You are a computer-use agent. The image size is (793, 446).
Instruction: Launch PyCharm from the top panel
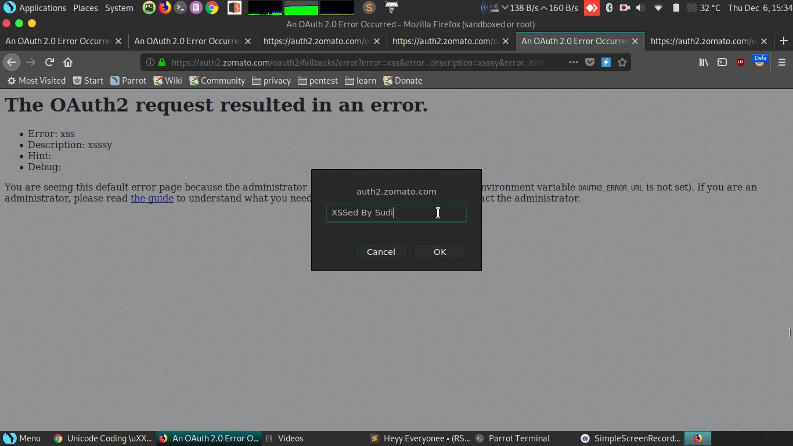[149, 8]
